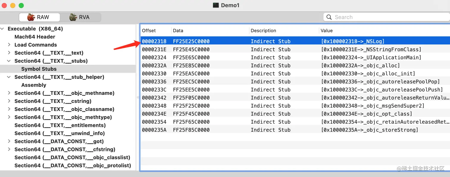Click the green apple icon on RVA
450x177 pixels.
(x=73, y=17)
